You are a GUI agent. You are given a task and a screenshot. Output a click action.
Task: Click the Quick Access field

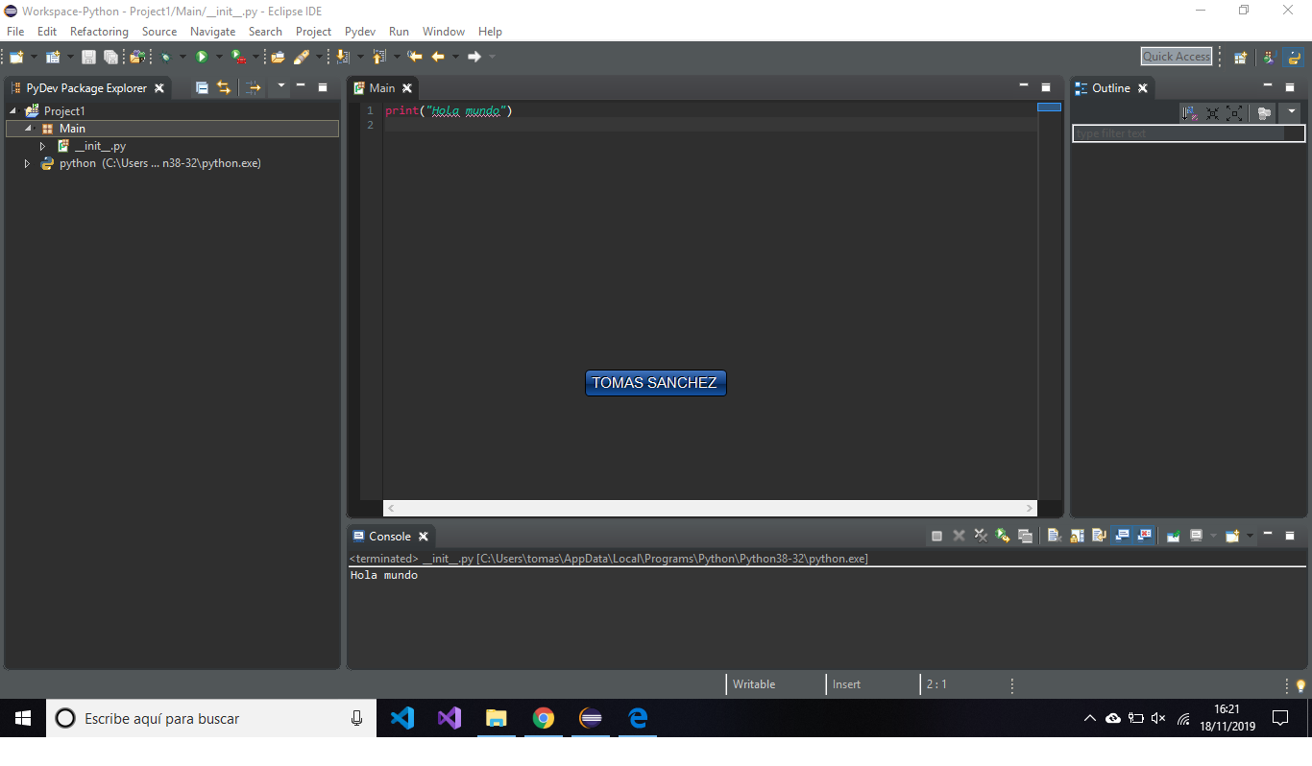[x=1177, y=56]
